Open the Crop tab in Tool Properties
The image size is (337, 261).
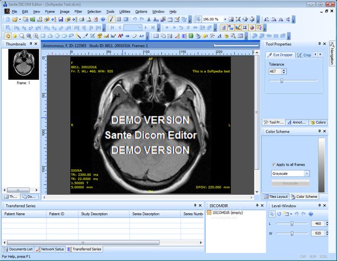pos(307,55)
